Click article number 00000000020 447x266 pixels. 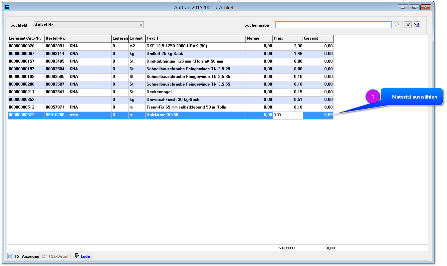coord(22,46)
